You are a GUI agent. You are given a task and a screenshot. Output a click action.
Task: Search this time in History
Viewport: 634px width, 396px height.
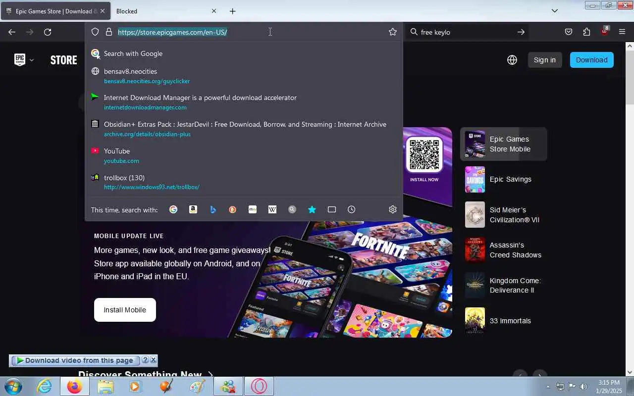coord(352,209)
